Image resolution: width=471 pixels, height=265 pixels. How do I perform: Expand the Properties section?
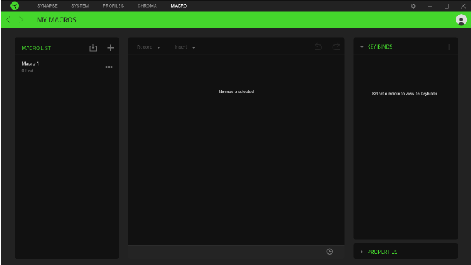click(x=361, y=252)
